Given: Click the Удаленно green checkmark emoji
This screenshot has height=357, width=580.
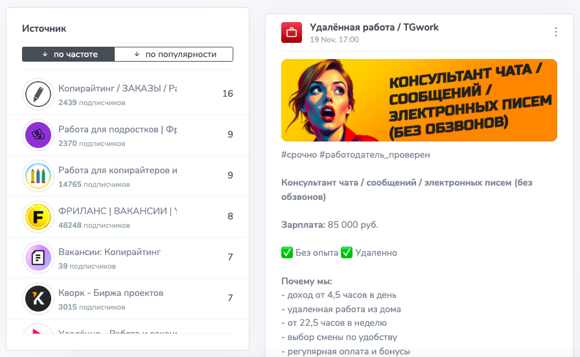Looking at the screenshot, I should tap(347, 252).
